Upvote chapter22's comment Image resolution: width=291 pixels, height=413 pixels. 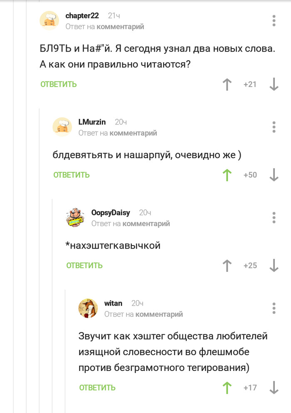227,85
